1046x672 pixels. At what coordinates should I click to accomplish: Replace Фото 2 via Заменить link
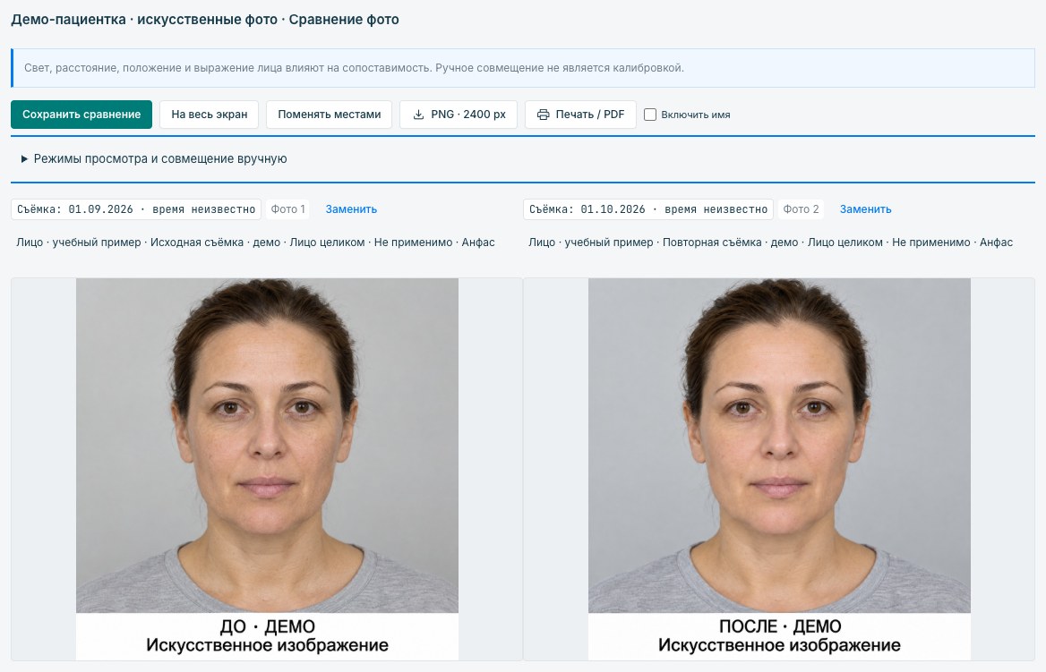(x=865, y=209)
